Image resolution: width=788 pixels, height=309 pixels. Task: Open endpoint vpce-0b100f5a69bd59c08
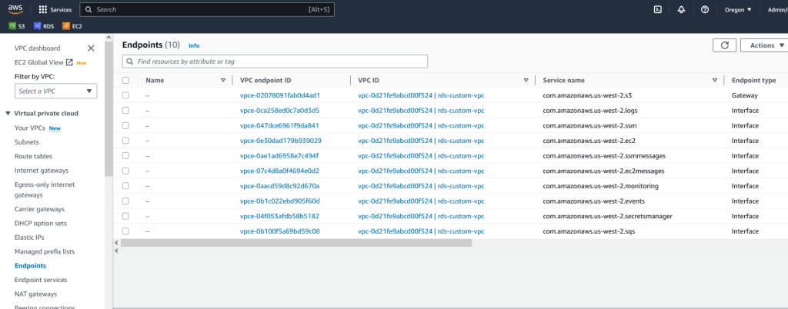tap(280, 231)
